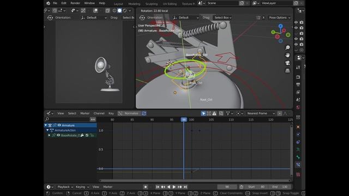Jump to first frame
Screen dimensions: 349x196
pyautogui.click(x=158, y=187)
